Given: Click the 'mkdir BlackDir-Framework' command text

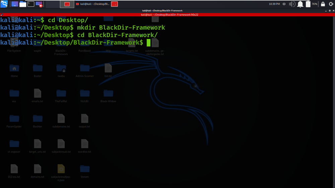Looking at the screenshot, I should pos(121,27).
